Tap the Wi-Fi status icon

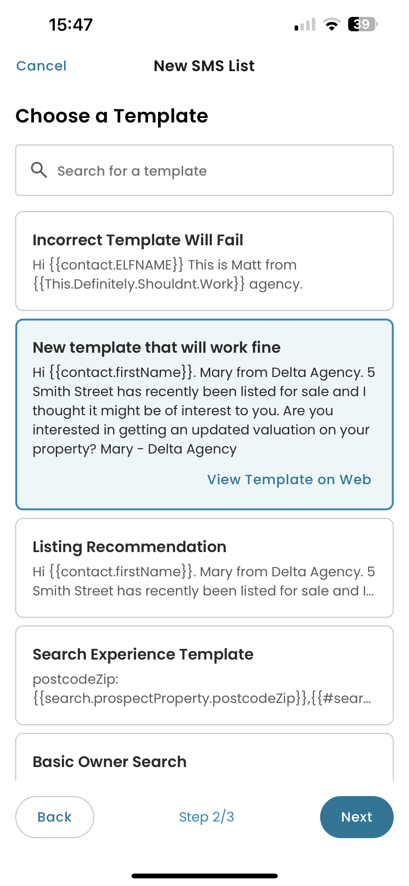331,24
